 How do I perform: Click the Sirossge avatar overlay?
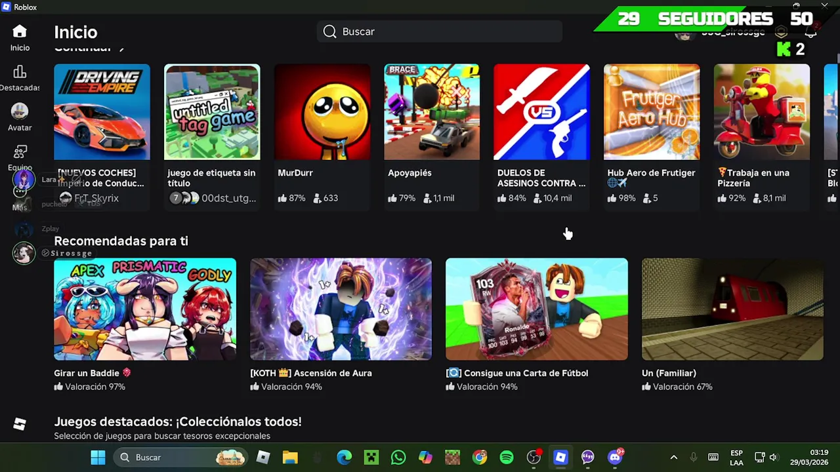pyautogui.click(x=24, y=253)
